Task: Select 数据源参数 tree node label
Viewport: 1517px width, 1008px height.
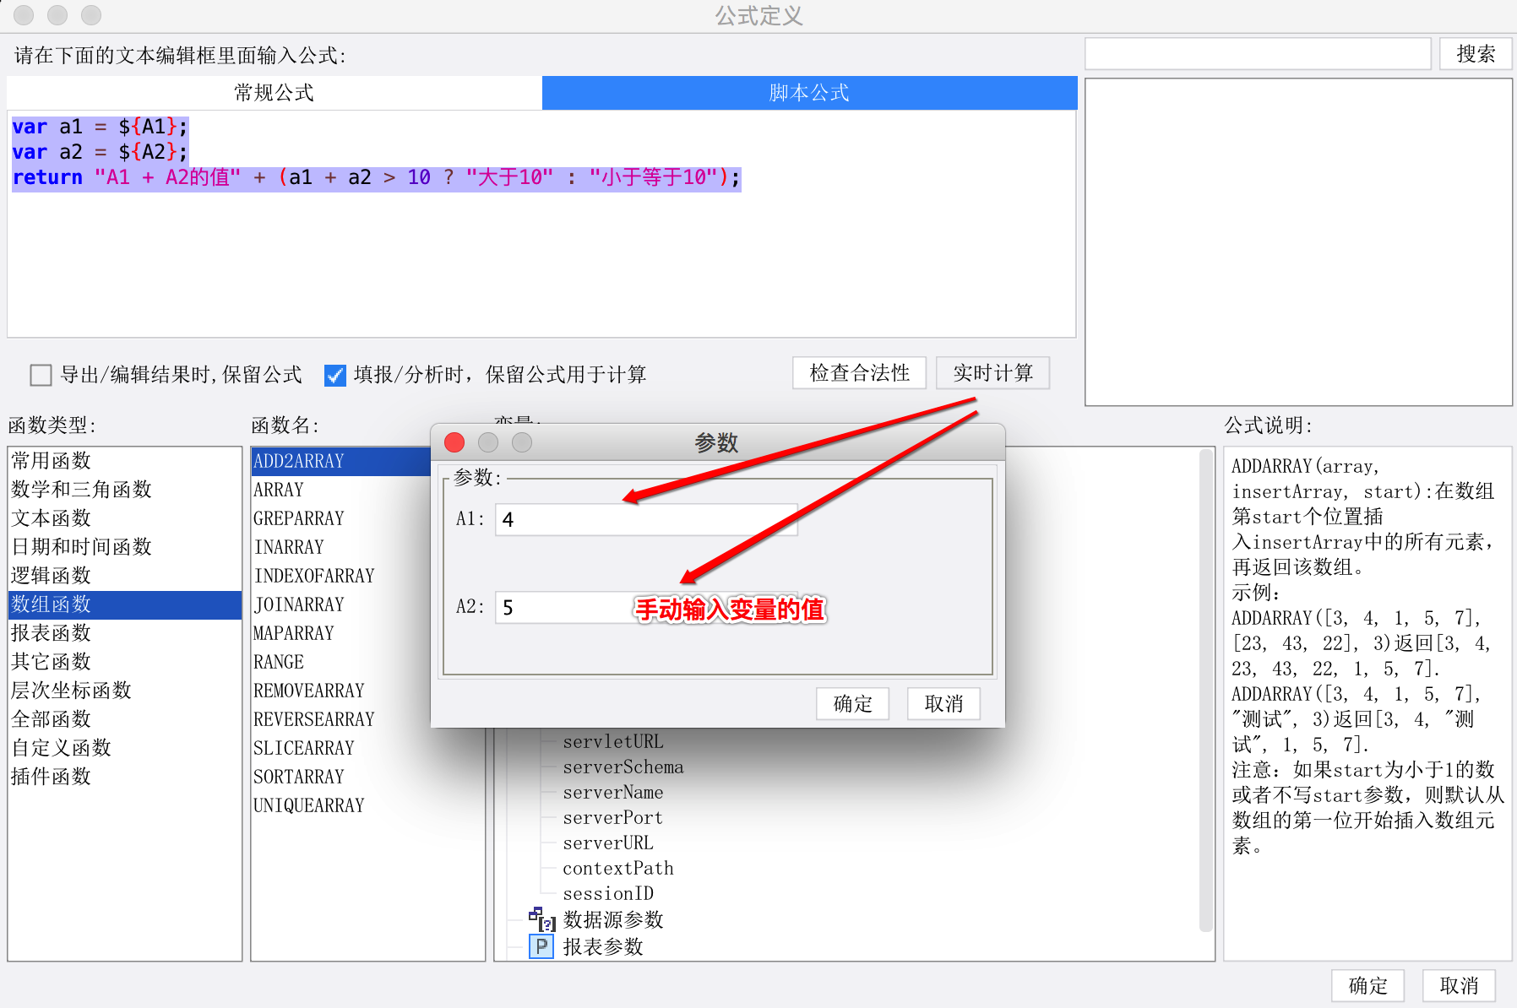Action: tap(613, 919)
